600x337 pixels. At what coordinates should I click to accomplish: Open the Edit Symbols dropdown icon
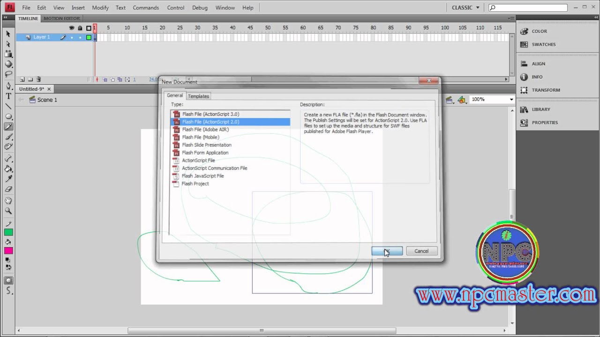[x=462, y=100]
